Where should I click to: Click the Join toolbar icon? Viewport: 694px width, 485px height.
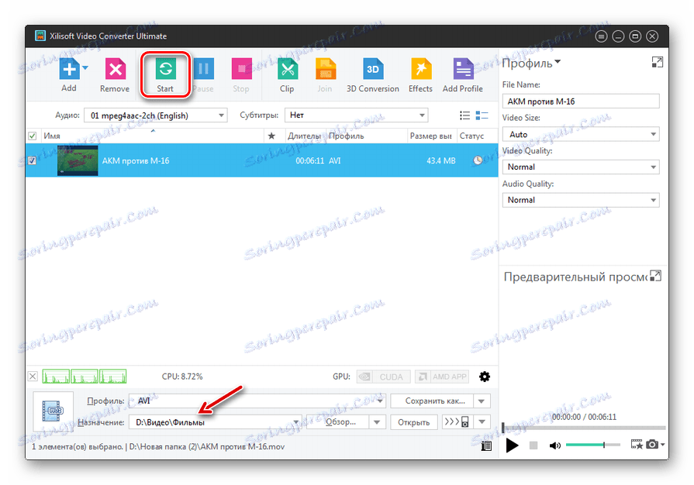(x=325, y=69)
